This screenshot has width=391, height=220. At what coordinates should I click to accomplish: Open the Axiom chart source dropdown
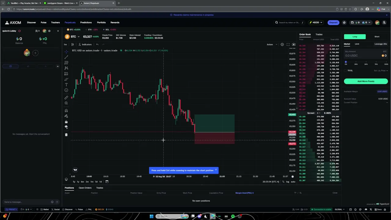click(272, 44)
